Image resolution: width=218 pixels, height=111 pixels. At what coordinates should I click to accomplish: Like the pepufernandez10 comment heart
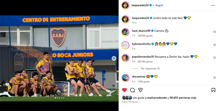[x=215, y=58]
